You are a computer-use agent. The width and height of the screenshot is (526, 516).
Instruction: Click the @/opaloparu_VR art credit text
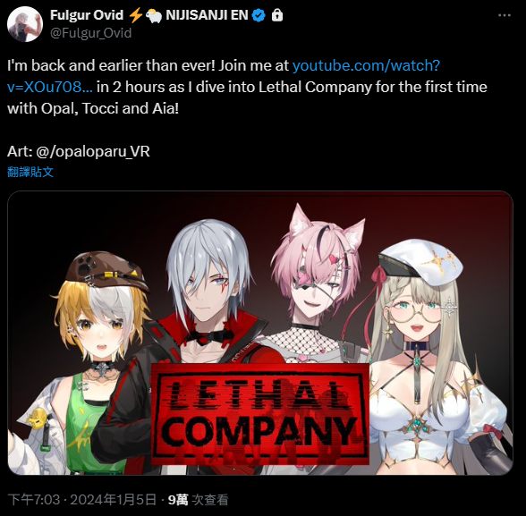[x=93, y=151]
